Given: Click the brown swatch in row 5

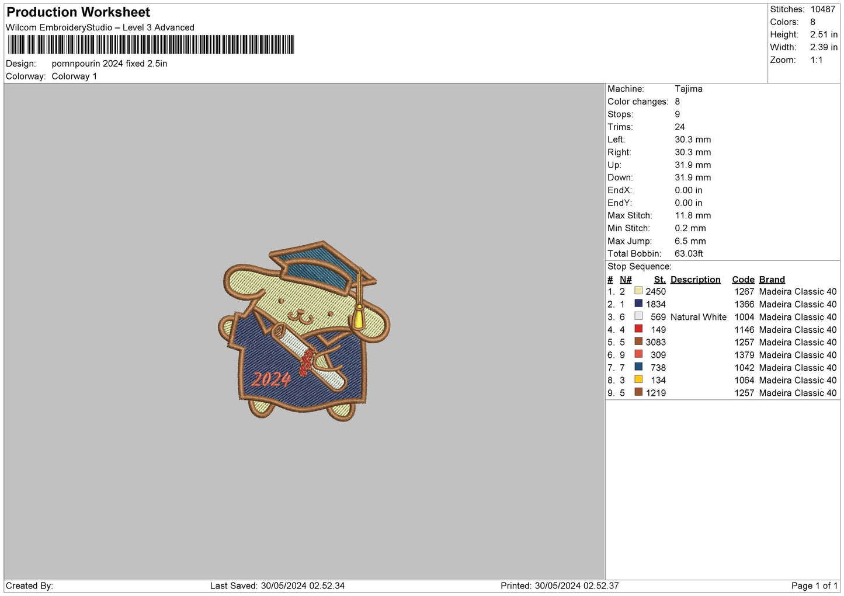Looking at the screenshot, I should click(x=638, y=342).
